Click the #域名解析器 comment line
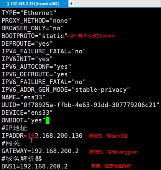 tap(21, 158)
